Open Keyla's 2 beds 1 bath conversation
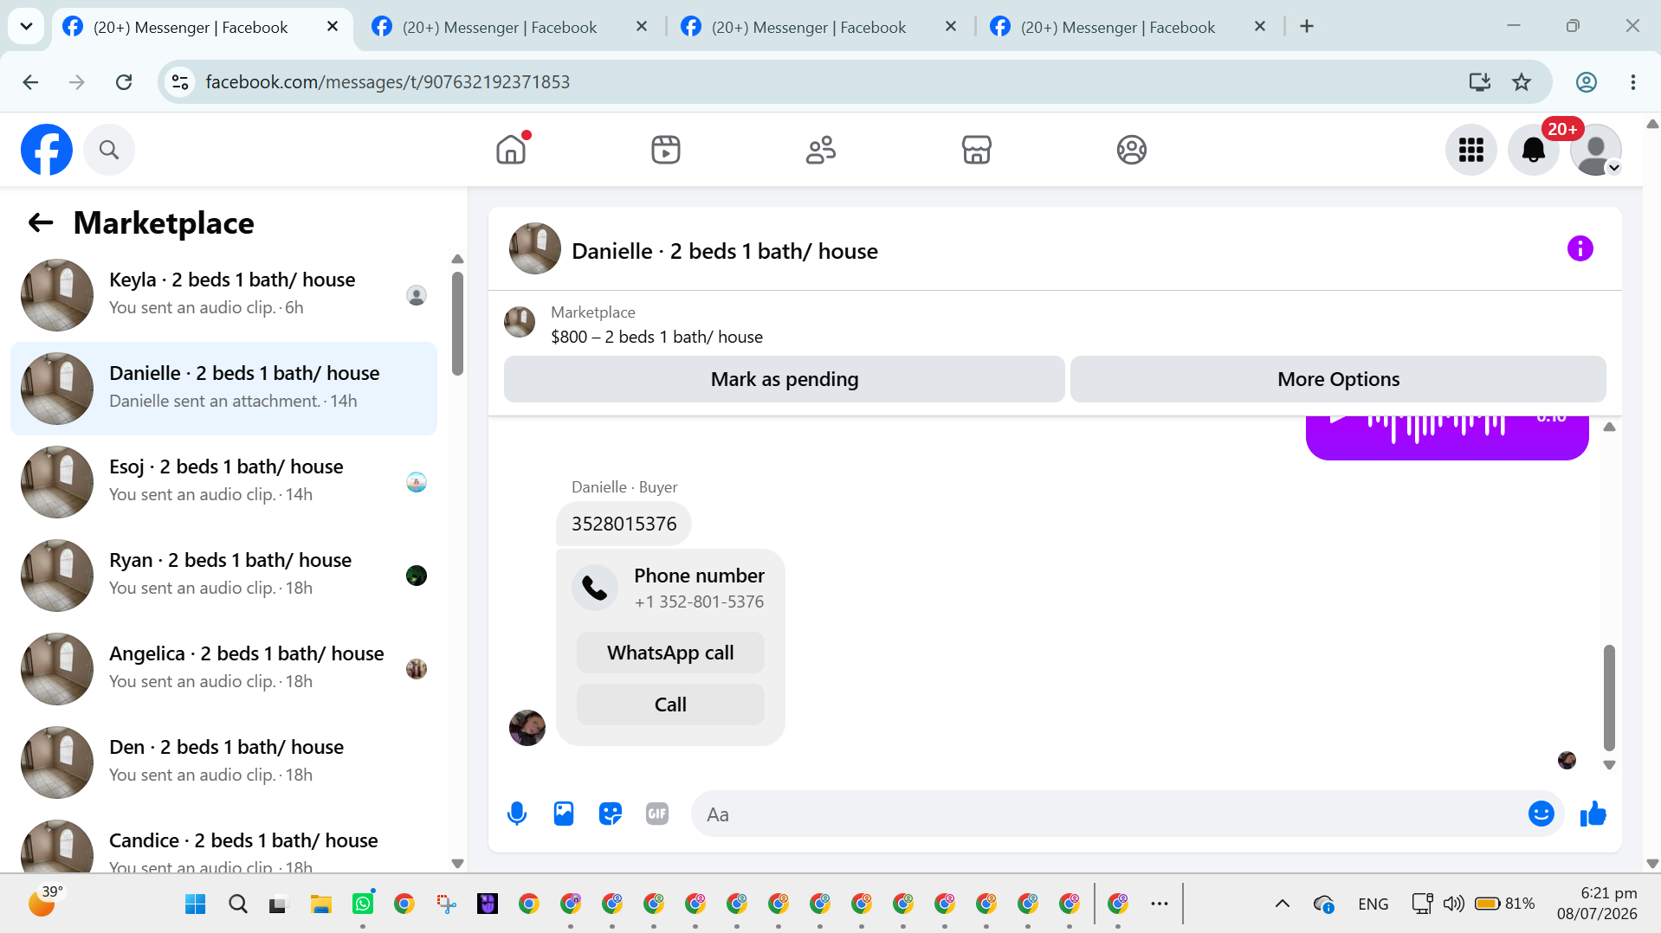The image size is (1661, 933). (x=223, y=294)
